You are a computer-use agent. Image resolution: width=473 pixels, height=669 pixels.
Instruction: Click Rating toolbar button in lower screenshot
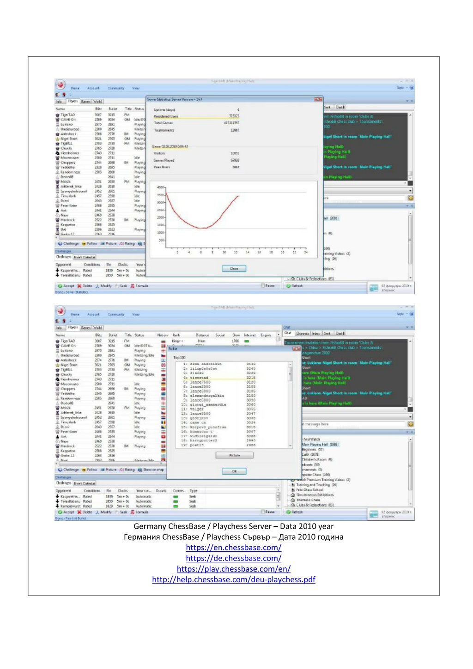(127, 470)
